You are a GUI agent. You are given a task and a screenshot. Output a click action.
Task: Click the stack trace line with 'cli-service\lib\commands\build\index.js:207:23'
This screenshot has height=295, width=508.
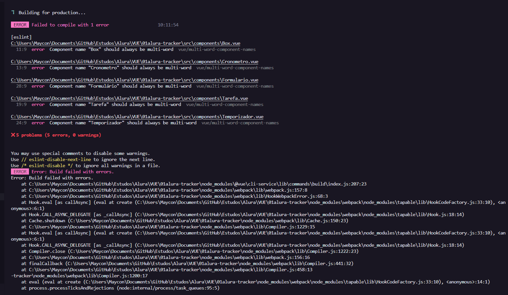[x=194, y=184]
